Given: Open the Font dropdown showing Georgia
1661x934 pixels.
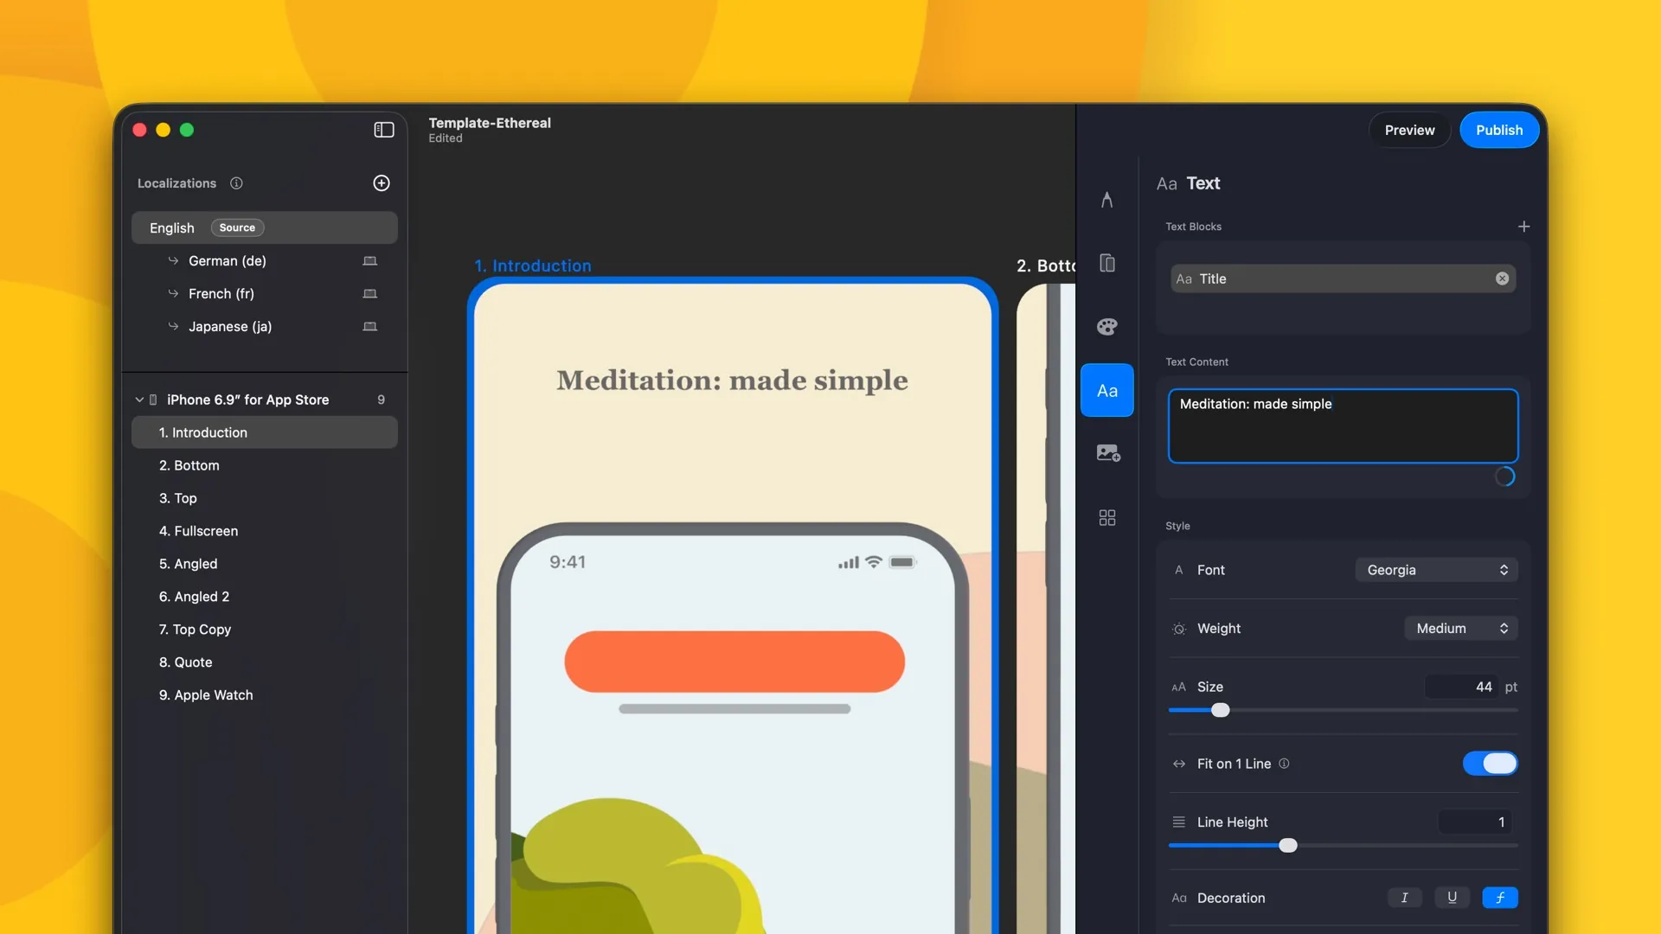Looking at the screenshot, I should [x=1434, y=570].
